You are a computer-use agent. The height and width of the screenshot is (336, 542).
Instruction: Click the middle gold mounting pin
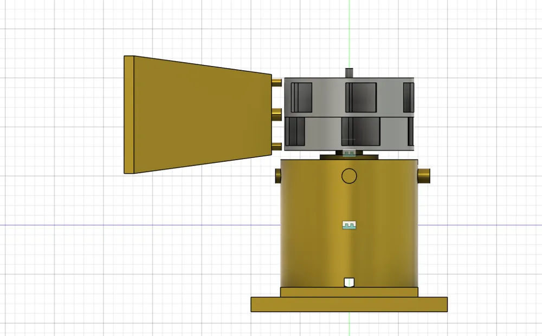[x=277, y=114]
